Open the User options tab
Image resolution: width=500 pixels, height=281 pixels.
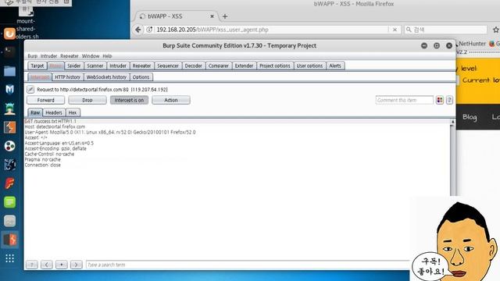pyautogui.click(x=309, y=66)
